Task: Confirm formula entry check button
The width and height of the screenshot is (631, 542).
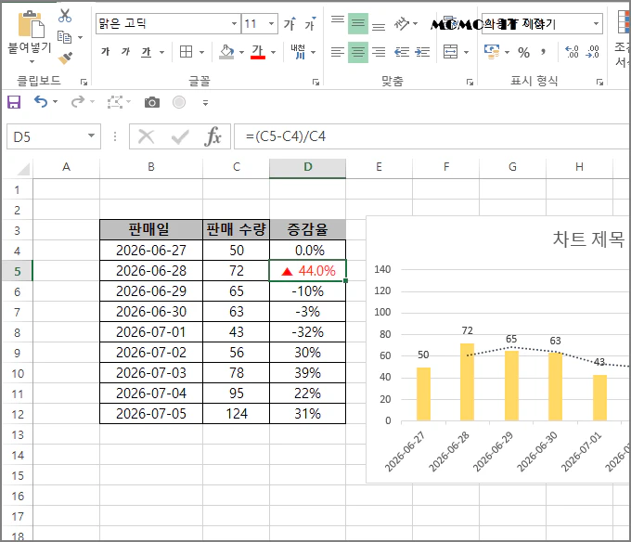Action: [180, 136]
